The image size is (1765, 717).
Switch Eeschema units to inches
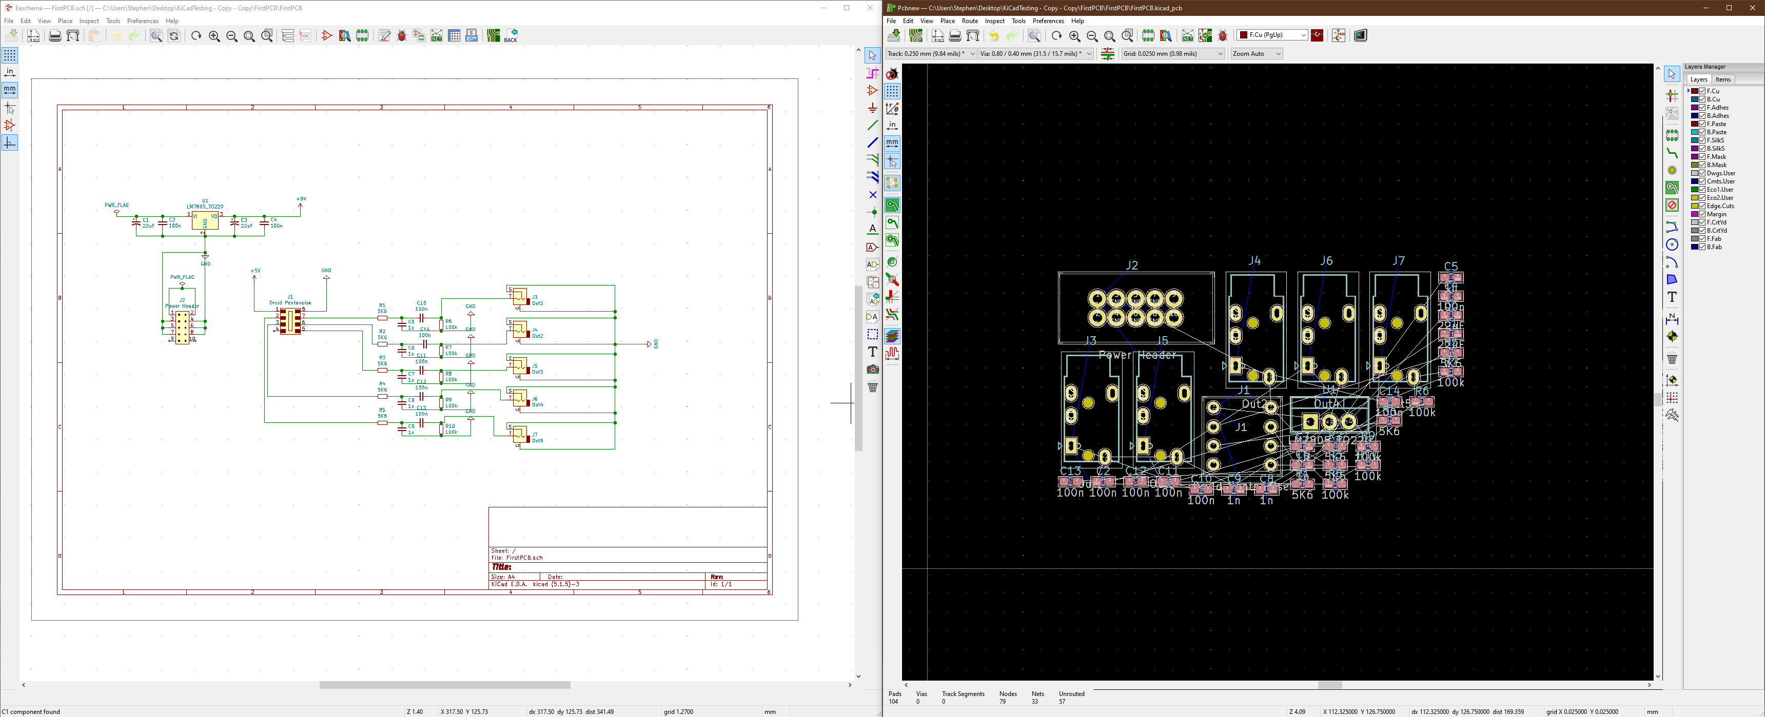pos(10,73)
